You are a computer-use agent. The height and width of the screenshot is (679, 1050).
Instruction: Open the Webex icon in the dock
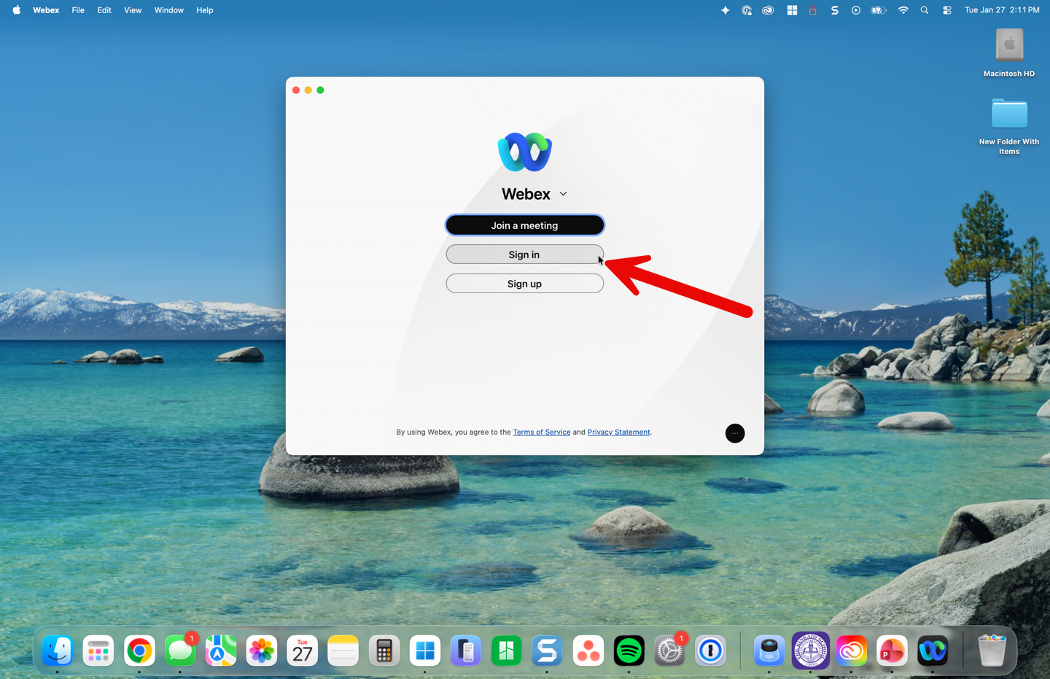pyautogui.click(x=933, y=651)
